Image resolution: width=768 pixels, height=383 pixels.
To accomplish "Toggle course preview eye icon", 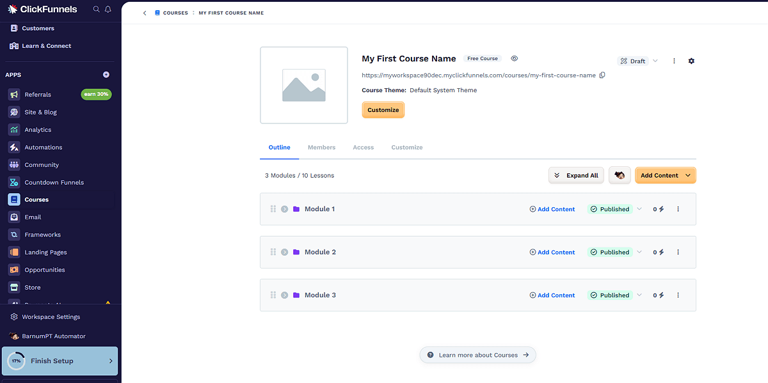I will point(515,59).
